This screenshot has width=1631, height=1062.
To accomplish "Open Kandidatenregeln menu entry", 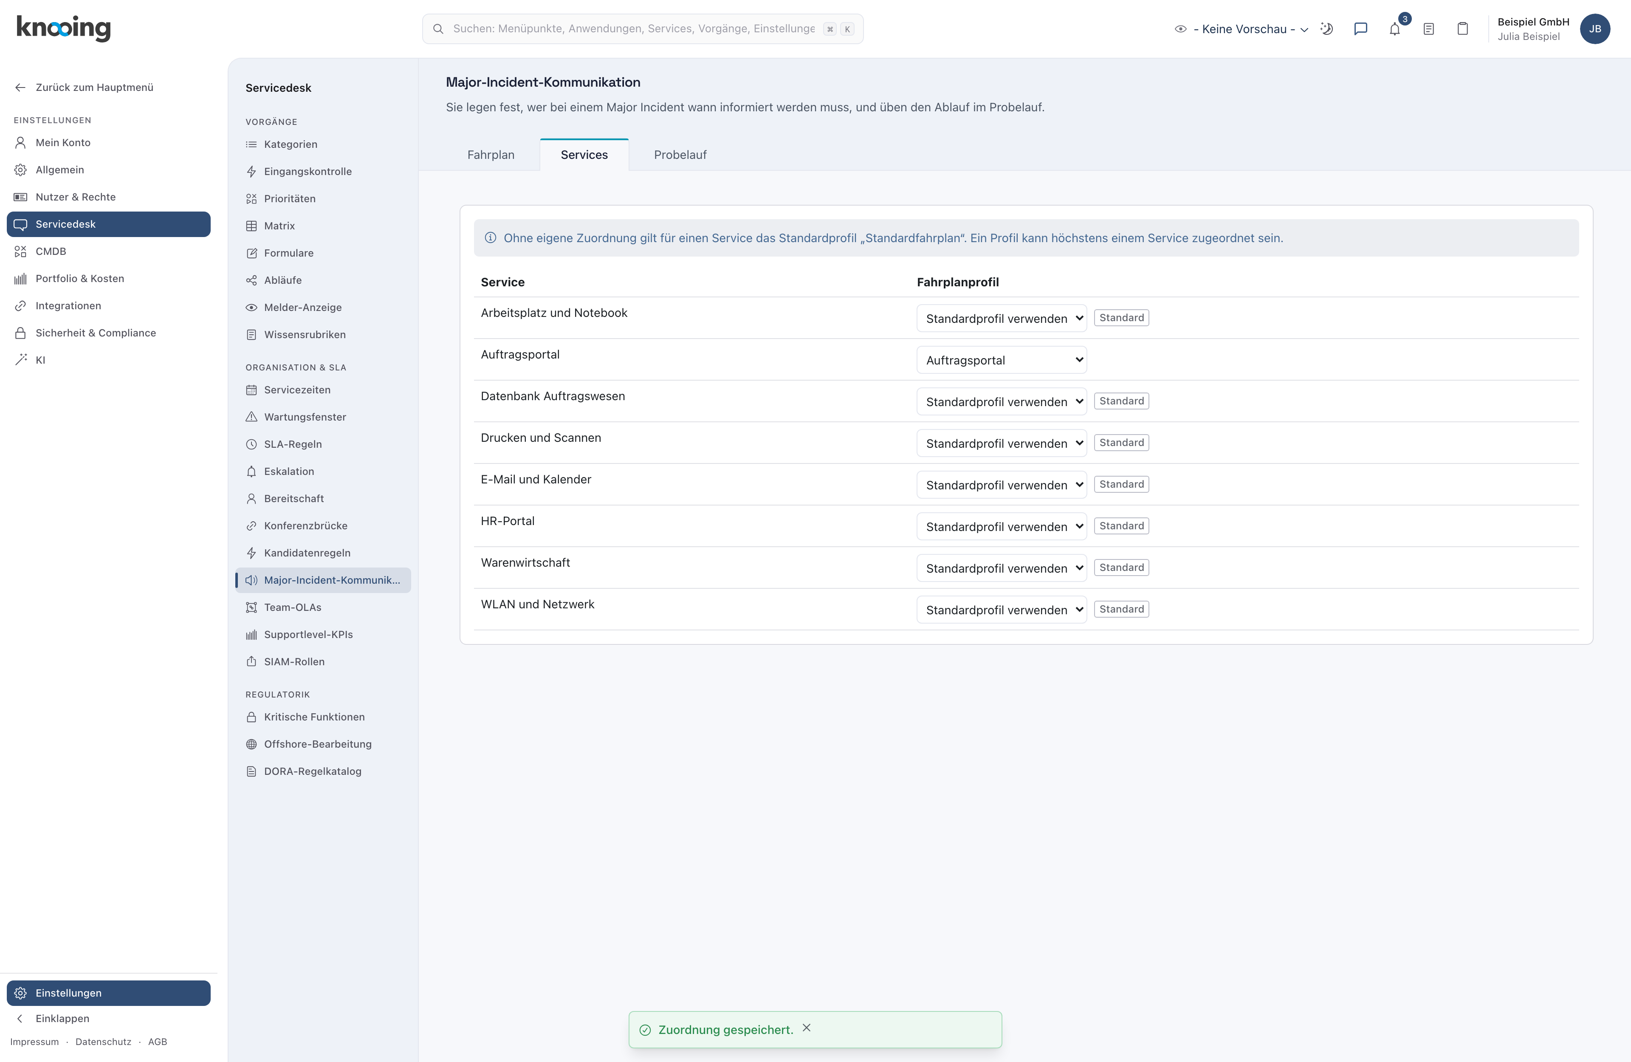I will [x=323, y=553].
